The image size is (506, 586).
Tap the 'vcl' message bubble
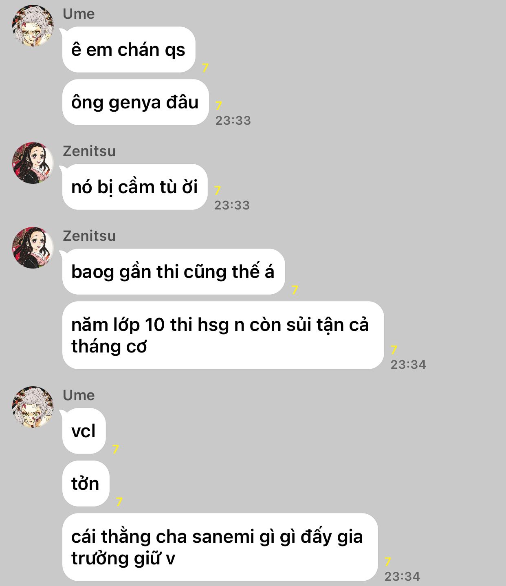click(84, 431)
